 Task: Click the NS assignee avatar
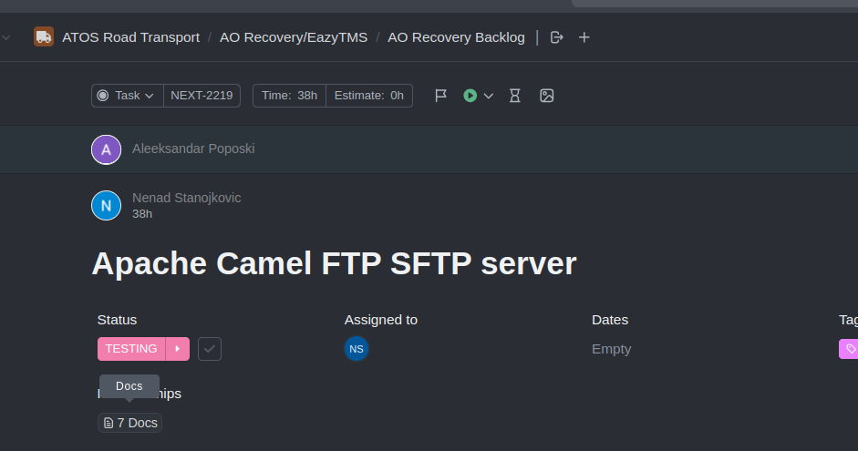pos(357,349)
